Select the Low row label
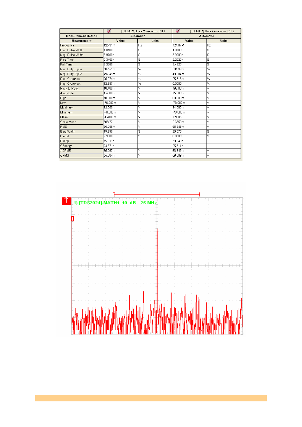 [x=81, y=103]
